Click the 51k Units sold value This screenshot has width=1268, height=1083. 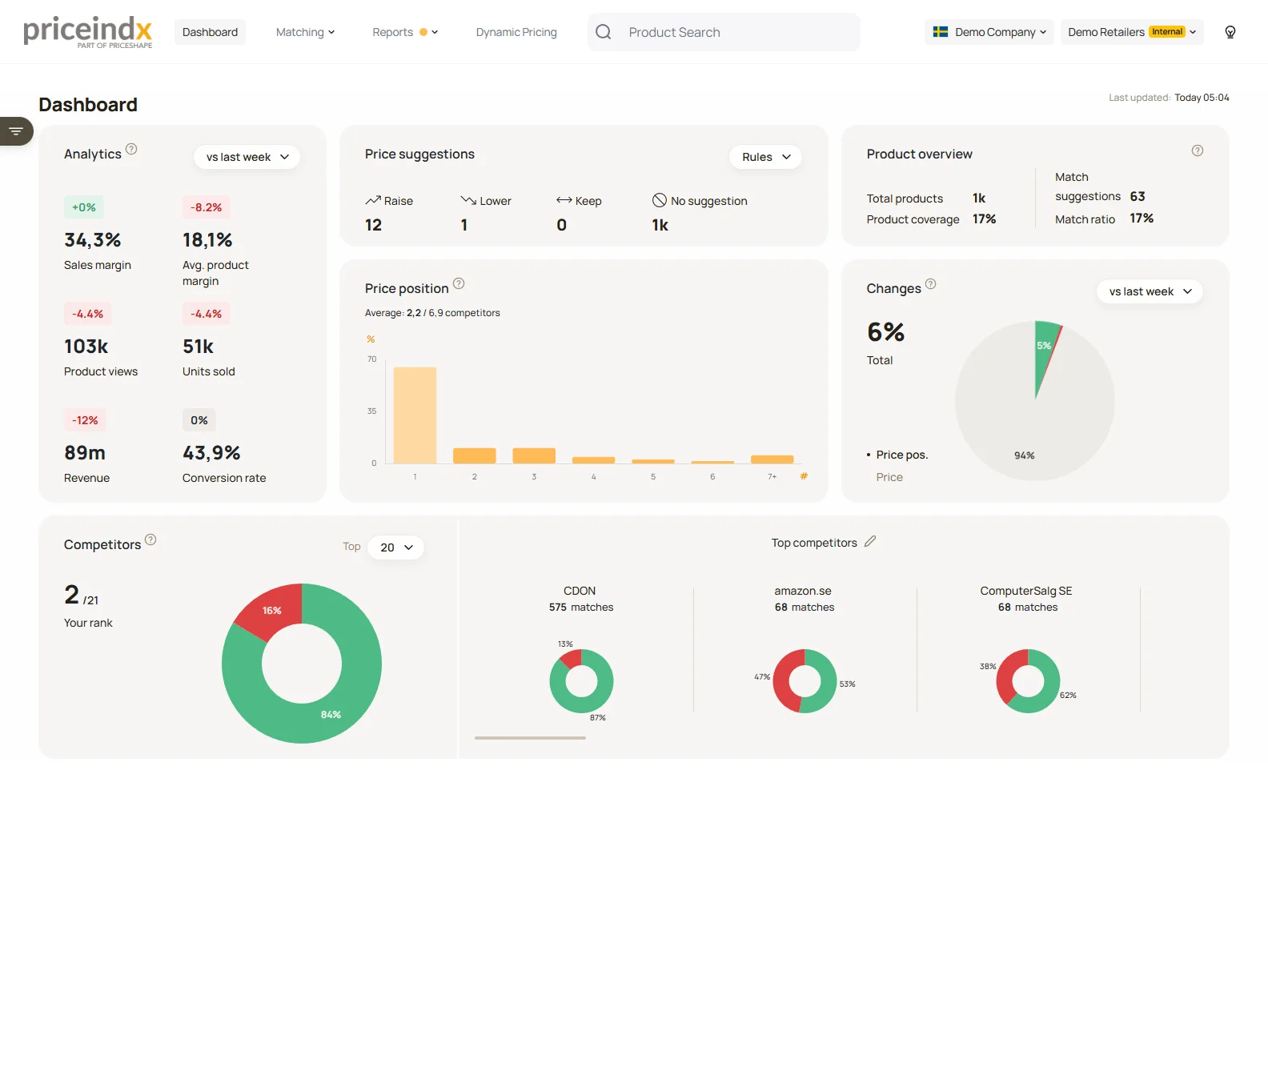198,347
